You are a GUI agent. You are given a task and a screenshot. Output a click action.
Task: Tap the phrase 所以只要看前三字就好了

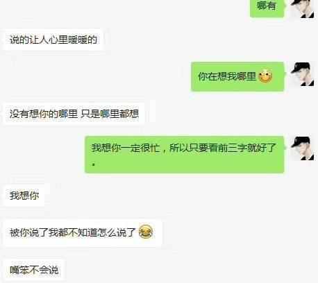223,148
